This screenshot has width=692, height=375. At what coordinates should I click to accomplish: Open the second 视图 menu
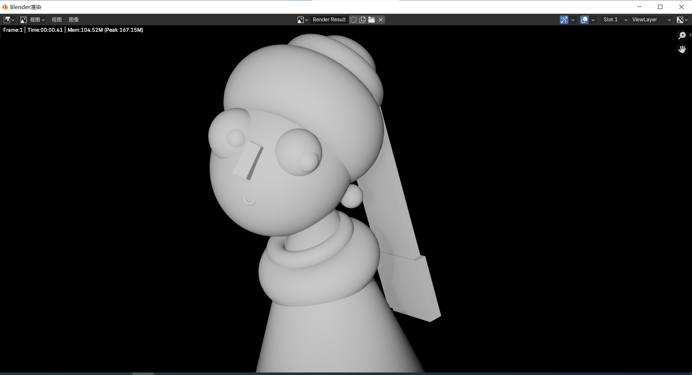click(x=56, y=20)
